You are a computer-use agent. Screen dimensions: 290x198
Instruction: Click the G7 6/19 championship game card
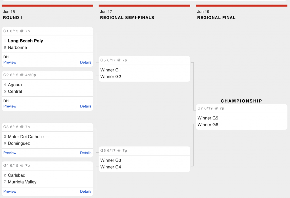click(242, 117)
